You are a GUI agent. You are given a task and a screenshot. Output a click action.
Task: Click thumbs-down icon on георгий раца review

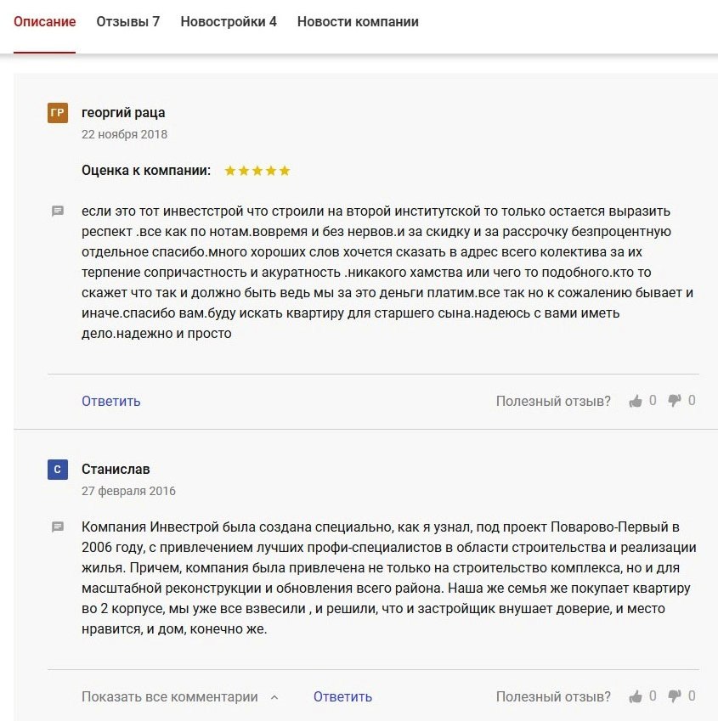click(675, 401)
